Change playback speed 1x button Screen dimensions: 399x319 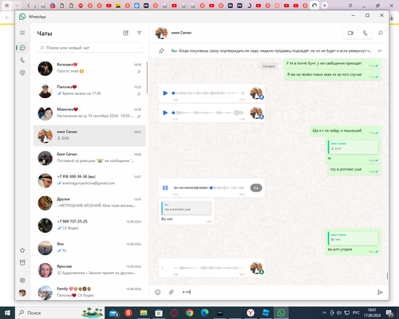[x=256, y=188]
